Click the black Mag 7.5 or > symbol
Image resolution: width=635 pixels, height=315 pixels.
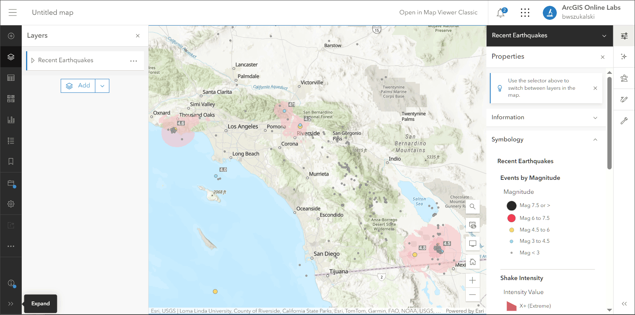(512, 205)
